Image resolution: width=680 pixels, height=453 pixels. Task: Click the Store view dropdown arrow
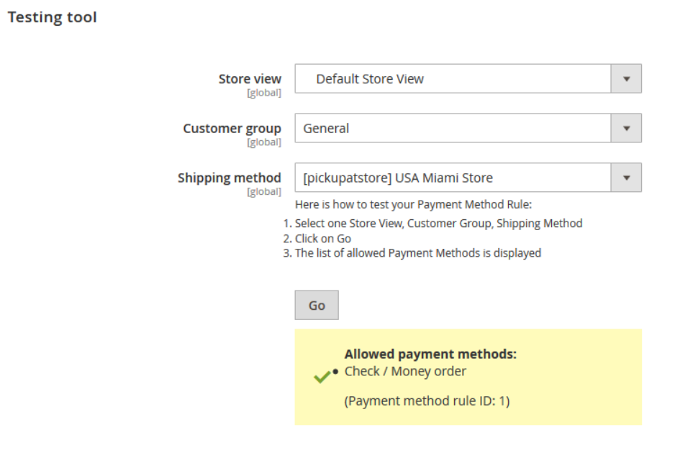(626, 79)
